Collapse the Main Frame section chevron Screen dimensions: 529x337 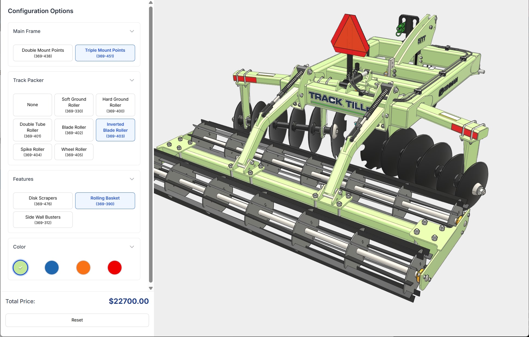click(132, 31)
